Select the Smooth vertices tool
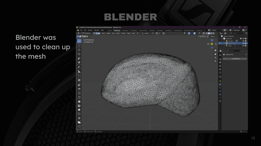Image resolution: width=261 pixels, height=146 pixels. (79, 110)
